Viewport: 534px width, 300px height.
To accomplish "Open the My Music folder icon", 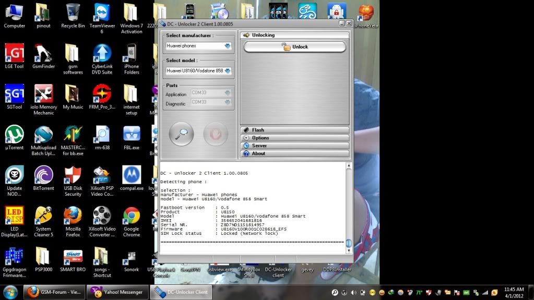I will click(x=73, y=97).
